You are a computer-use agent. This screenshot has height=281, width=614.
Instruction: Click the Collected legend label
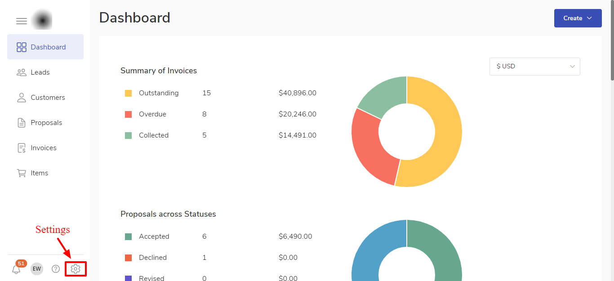(154, 135)
